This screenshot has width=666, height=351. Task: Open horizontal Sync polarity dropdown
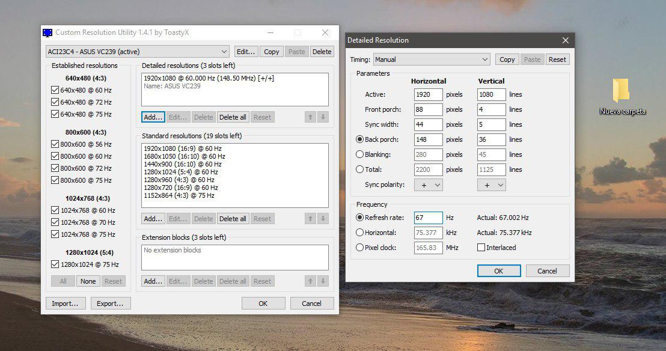point(429,185)
